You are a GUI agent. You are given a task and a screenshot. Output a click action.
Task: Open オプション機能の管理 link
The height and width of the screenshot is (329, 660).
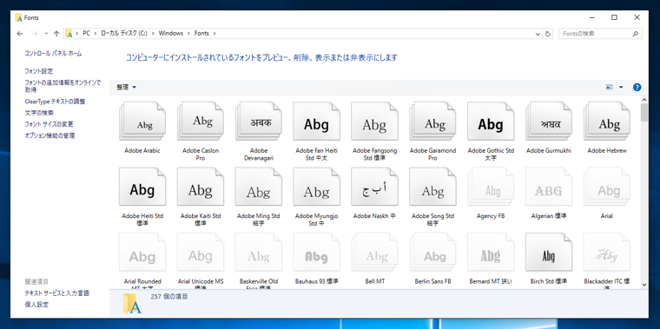coord(49,135)
